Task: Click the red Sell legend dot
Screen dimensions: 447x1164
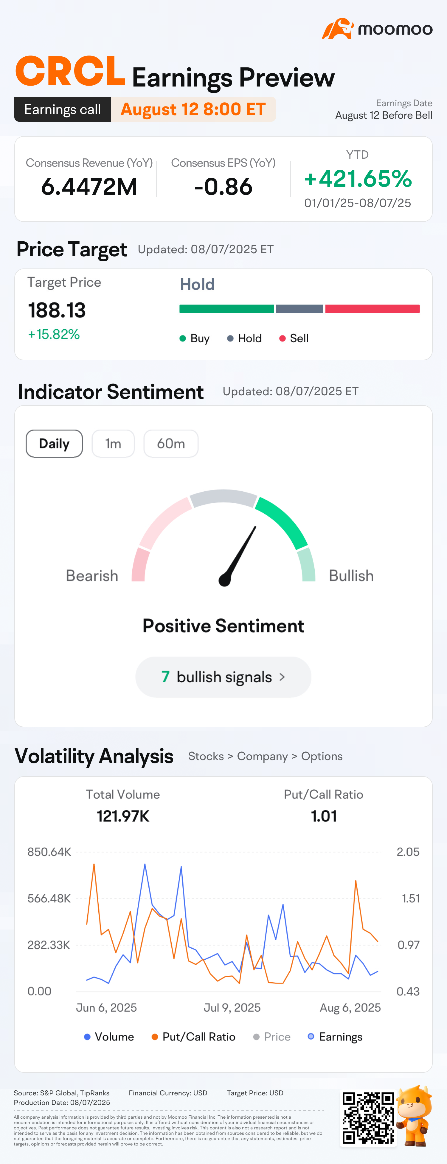Action: [x=282, y=339]
